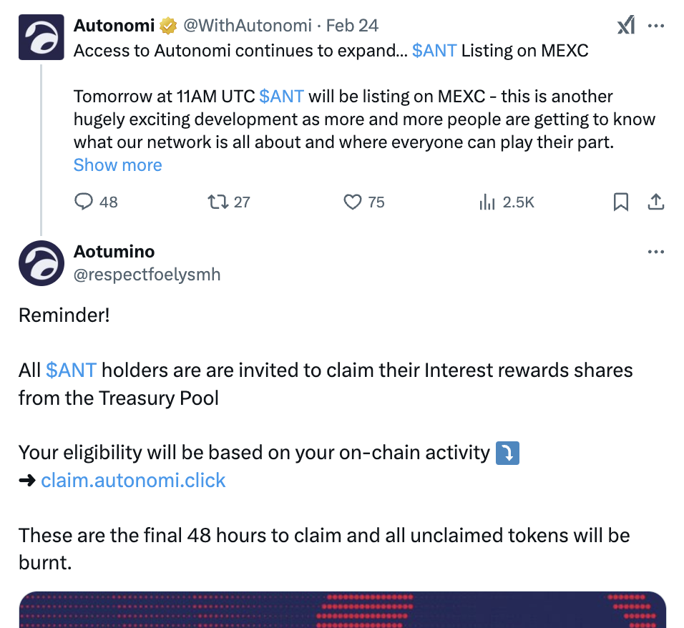Like the Autonomi tweet
The image size is (684, 628).
[x=353, y=202]
